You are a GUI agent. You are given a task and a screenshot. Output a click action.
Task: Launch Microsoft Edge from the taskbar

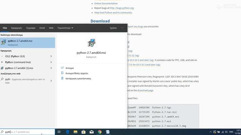67,132
